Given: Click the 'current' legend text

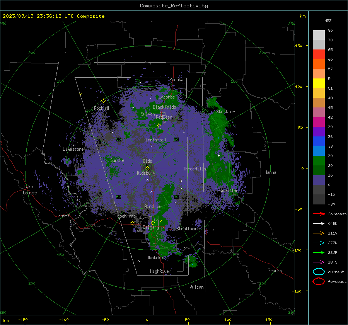Looking at the screenshot, I should [336, 272].
